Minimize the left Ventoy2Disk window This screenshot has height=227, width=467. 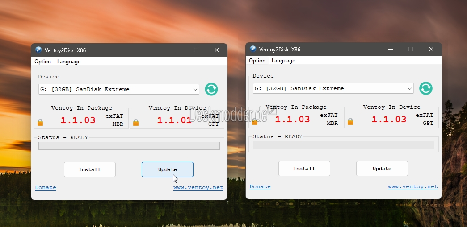coord(176,50)
